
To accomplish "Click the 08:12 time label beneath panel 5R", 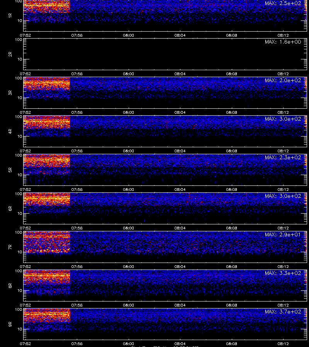I will pos(283,189).
